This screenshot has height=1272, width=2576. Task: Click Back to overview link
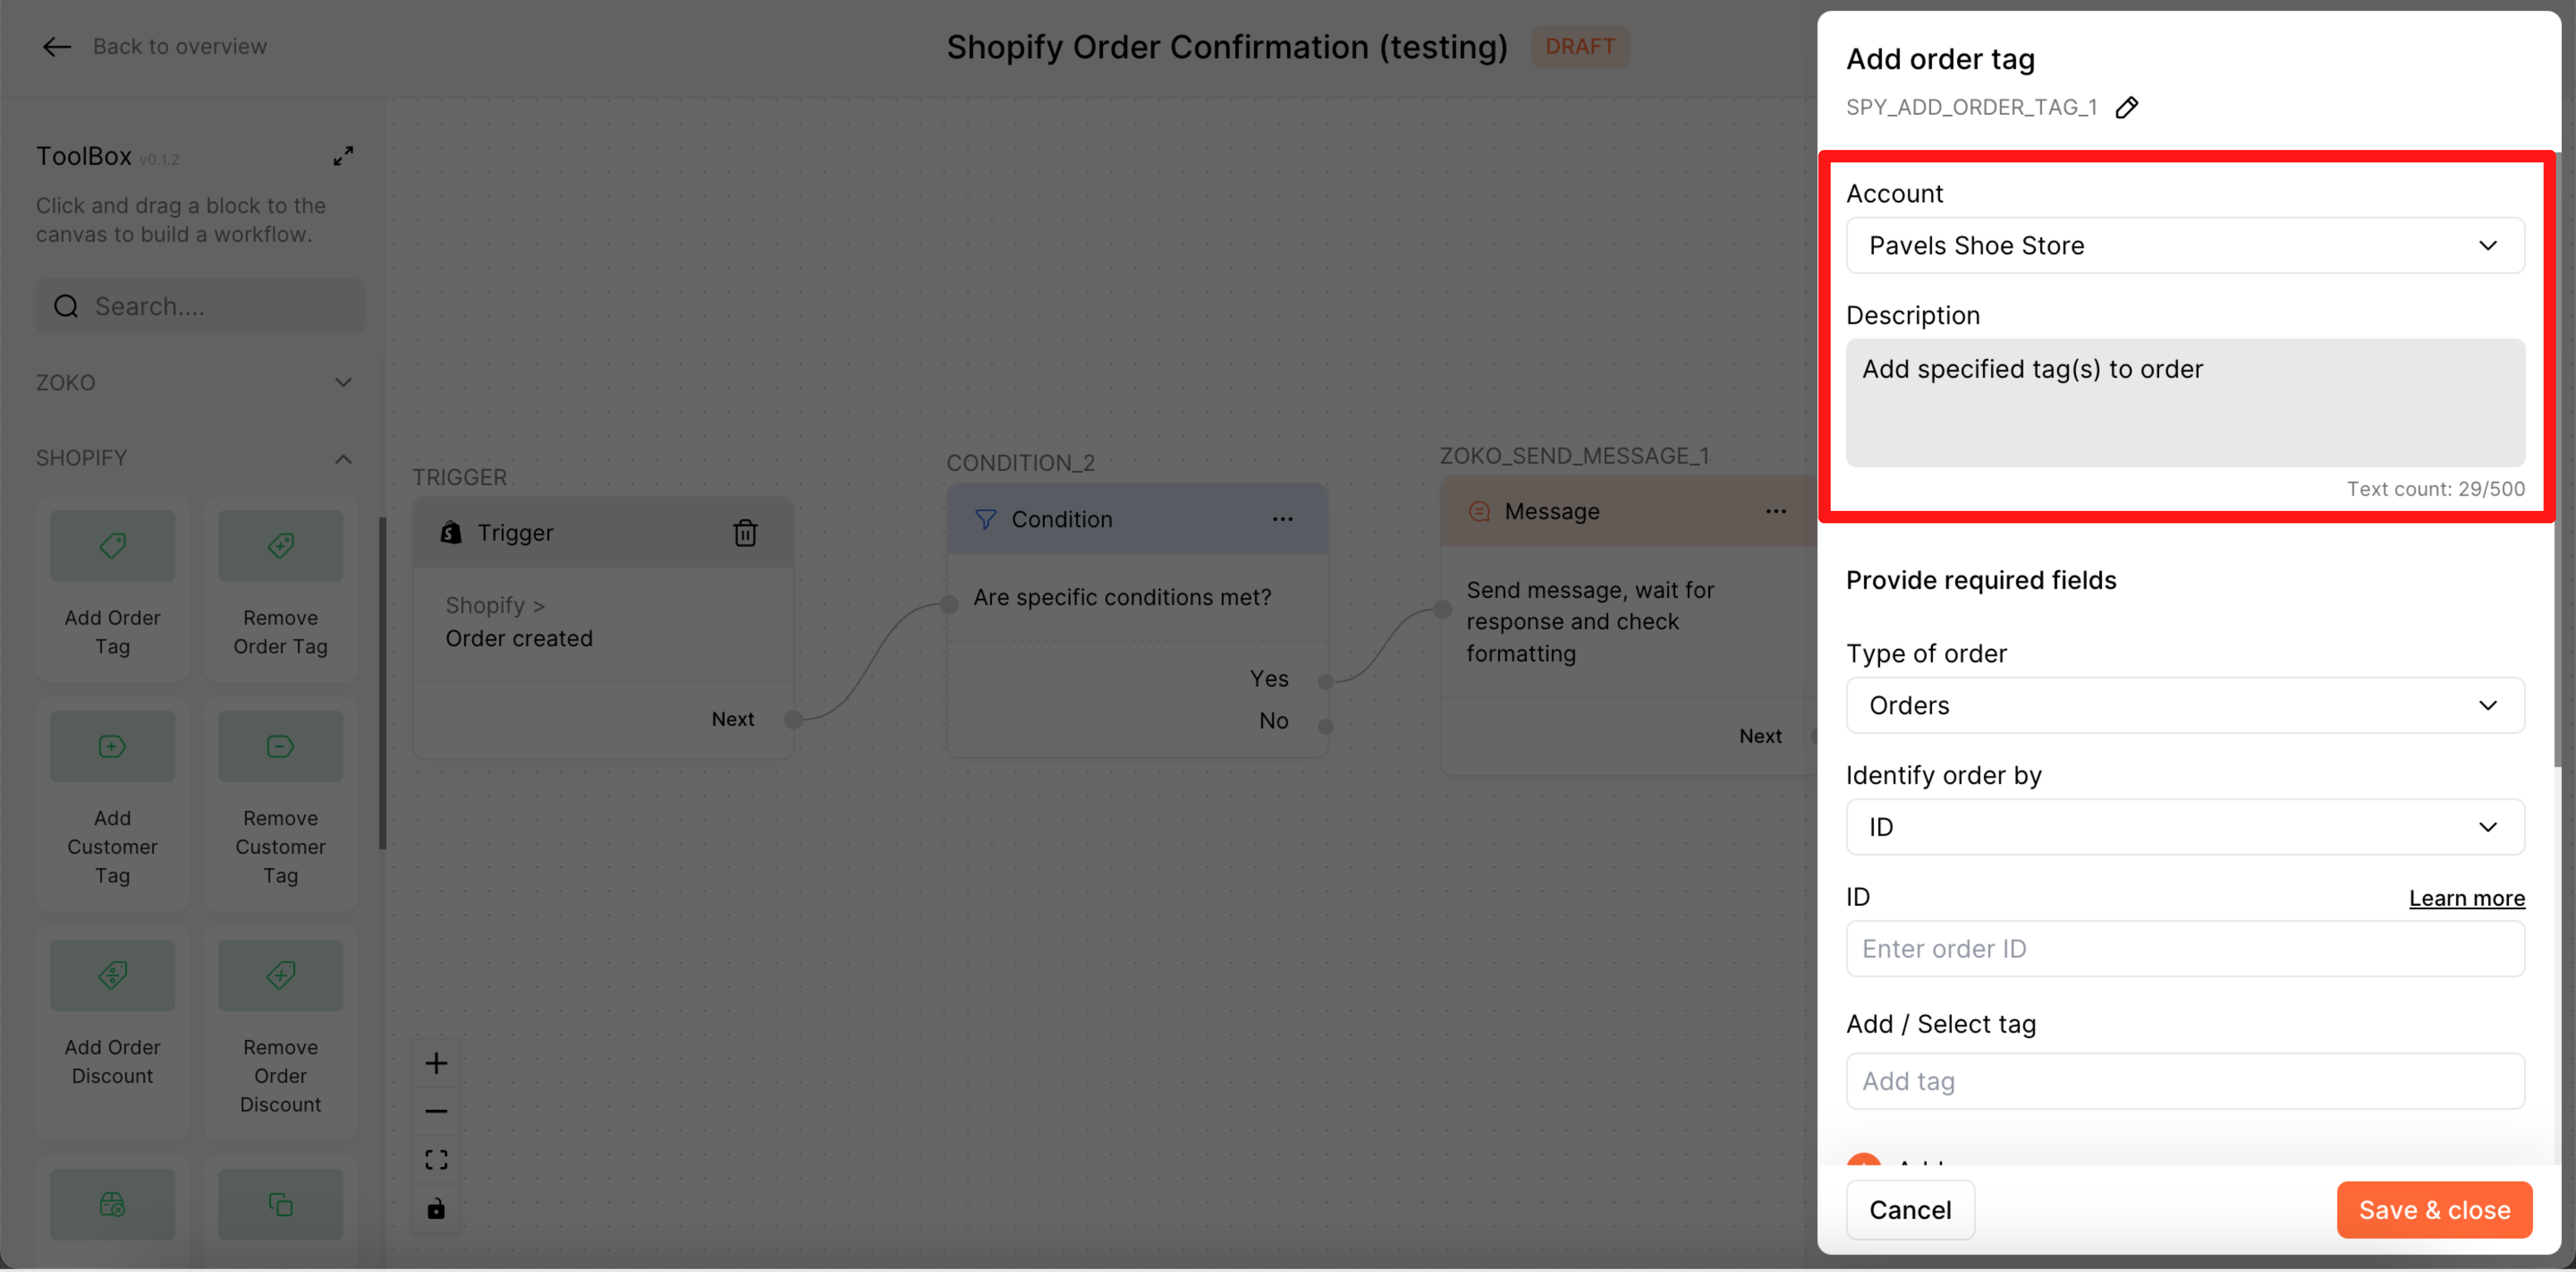coord(180,47)
